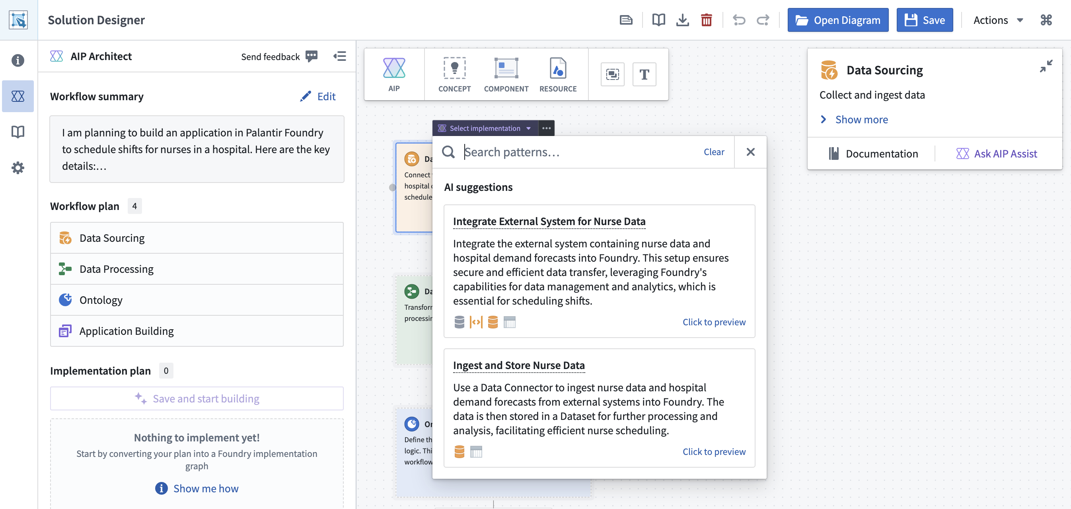The height and width of the screenshot is (509, 1071).
Task: Click the Open Diagram button
Action: 838,20
